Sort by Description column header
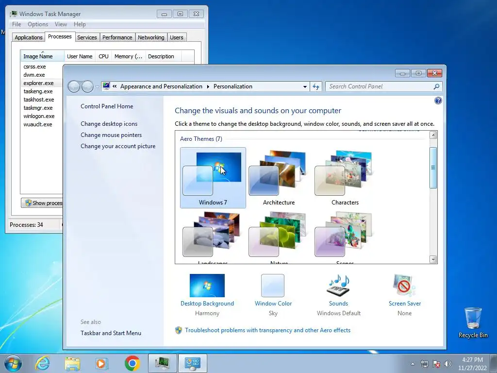This screenshot has height=373, width=497. click(163, 56)
